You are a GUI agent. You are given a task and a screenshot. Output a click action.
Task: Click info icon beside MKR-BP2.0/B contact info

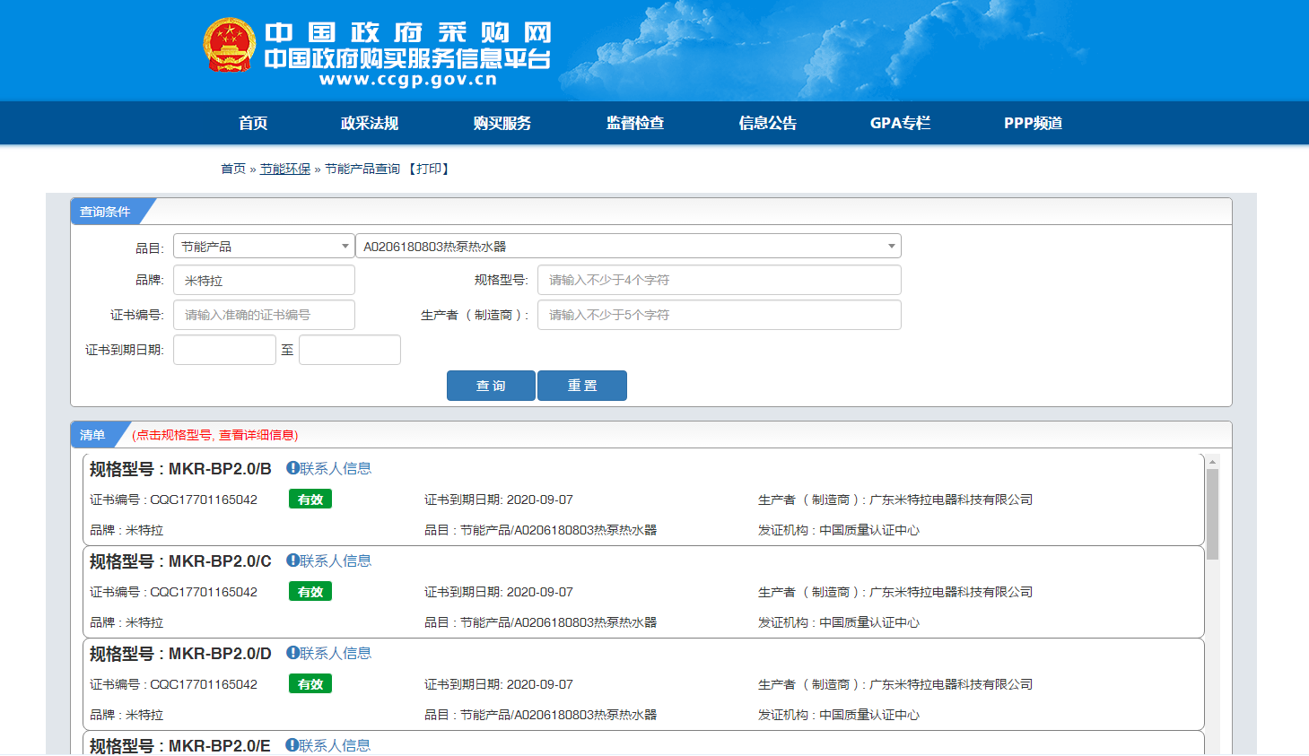[292, 467]
